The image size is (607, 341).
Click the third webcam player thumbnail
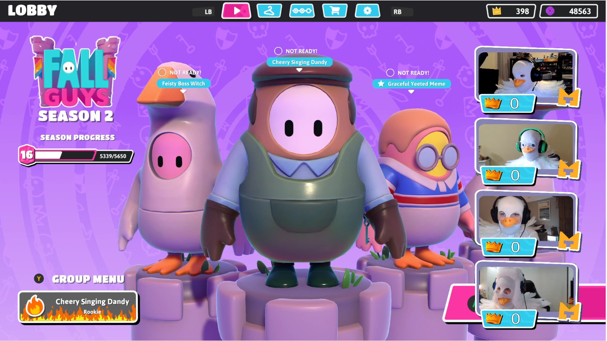point(525,217)
